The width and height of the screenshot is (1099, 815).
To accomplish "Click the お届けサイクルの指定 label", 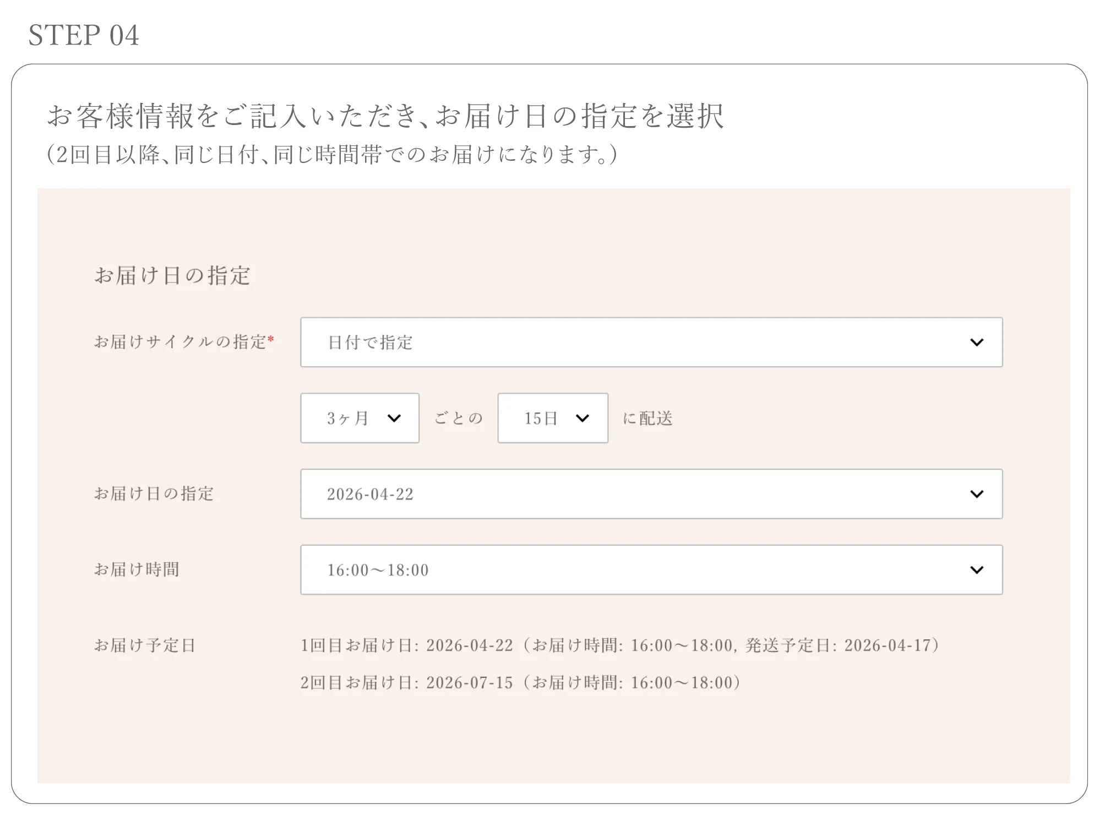I will coord(179,340).
